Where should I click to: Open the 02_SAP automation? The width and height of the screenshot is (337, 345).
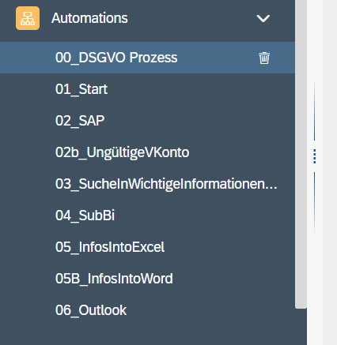pos(147,121)
